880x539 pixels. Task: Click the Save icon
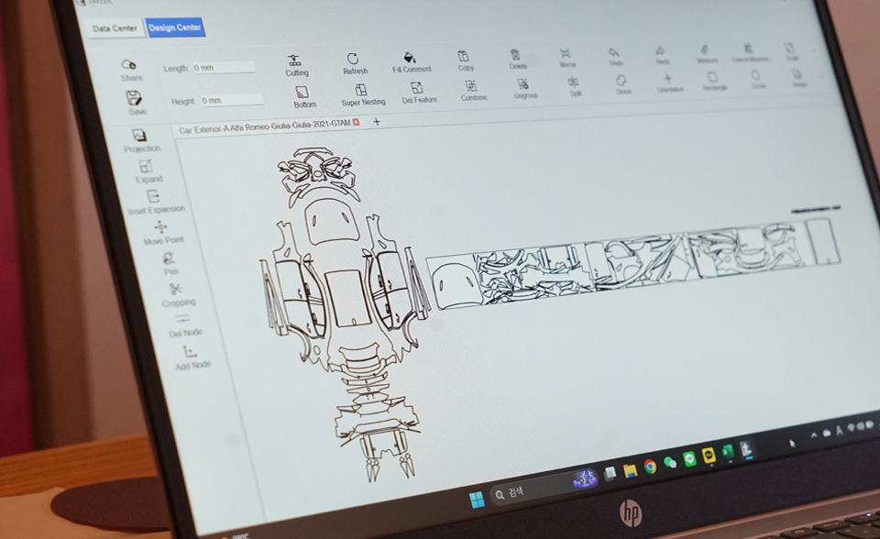[134, 98]
